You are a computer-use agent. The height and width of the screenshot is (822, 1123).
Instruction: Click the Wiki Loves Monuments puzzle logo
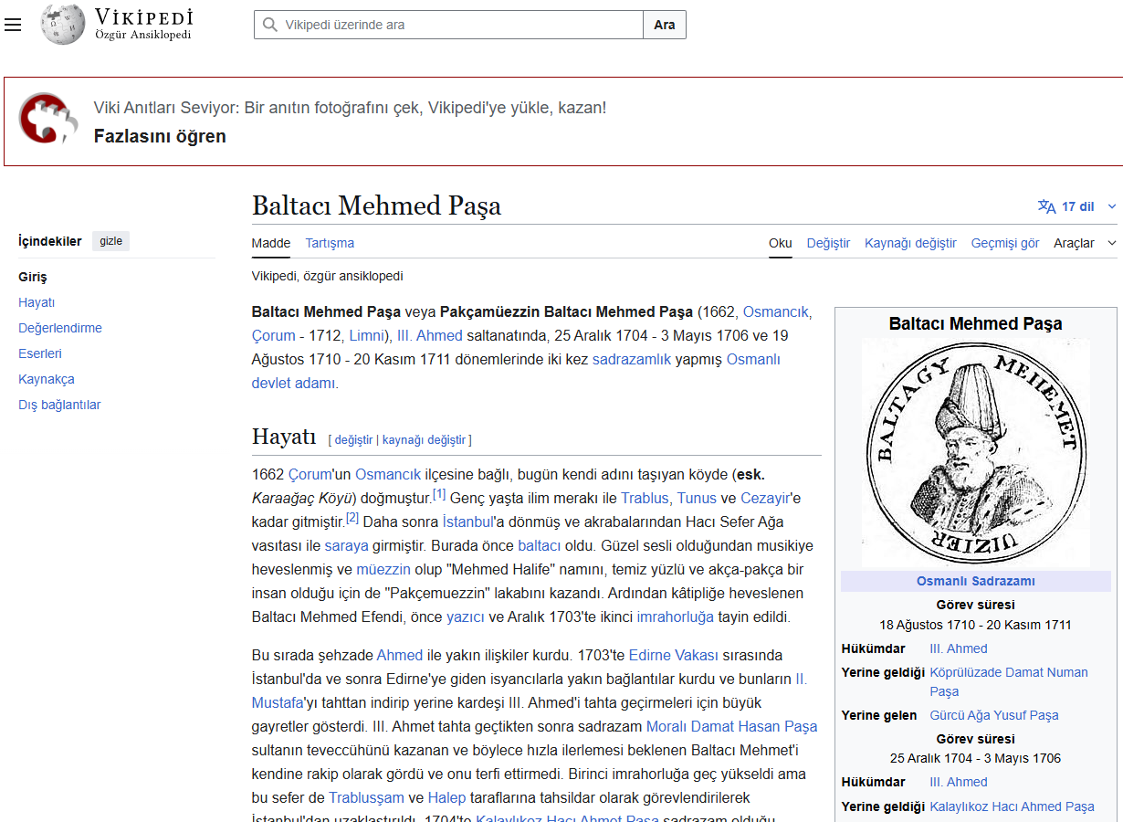[x=44, y=119]
